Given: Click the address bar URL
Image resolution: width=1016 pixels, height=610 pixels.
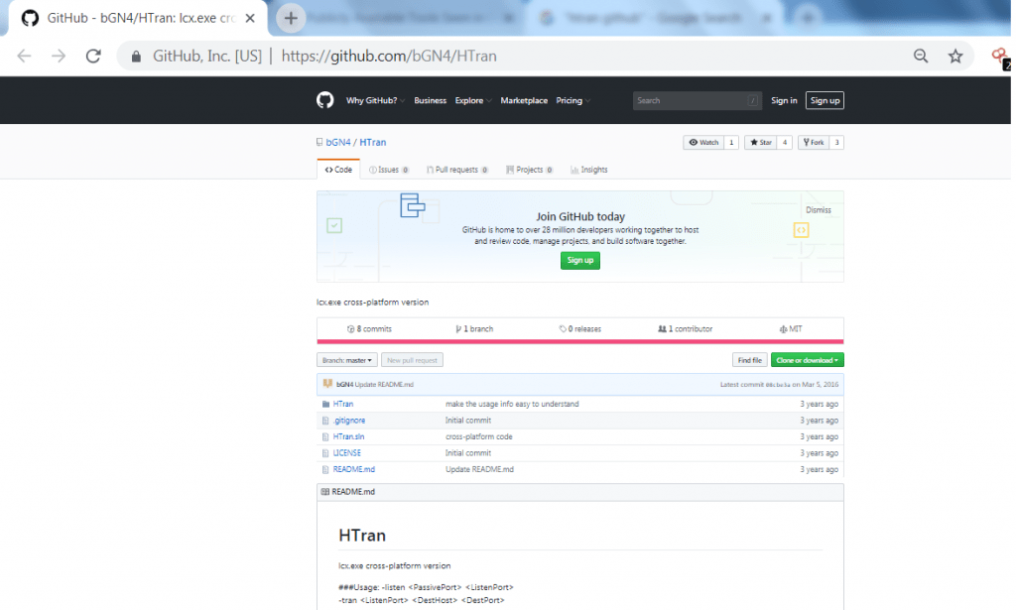Looking at the screenshot, I should click(389, 57).
